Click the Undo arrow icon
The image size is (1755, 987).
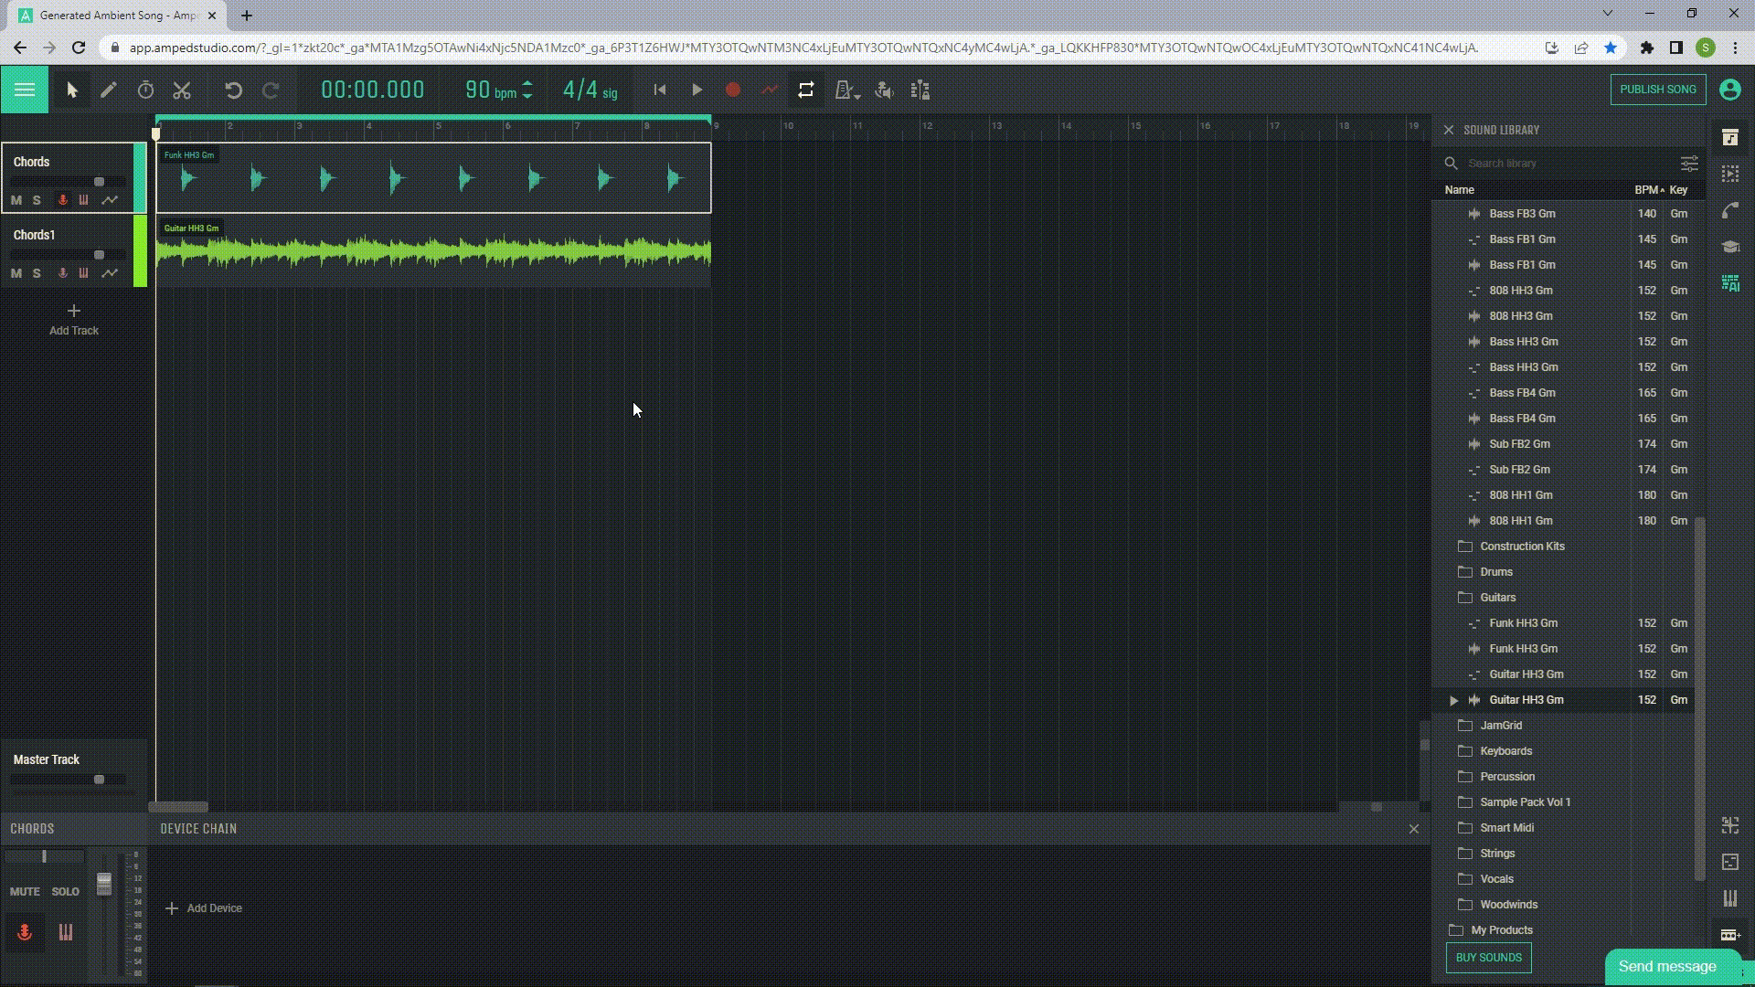(x=233, y=90)
